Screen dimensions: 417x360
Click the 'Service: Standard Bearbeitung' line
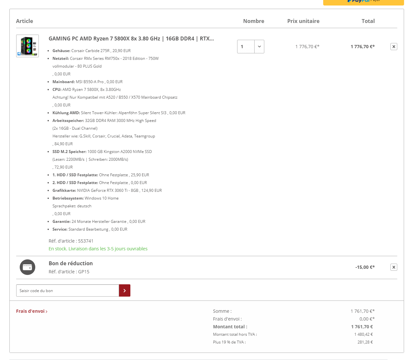coord(90,229)
